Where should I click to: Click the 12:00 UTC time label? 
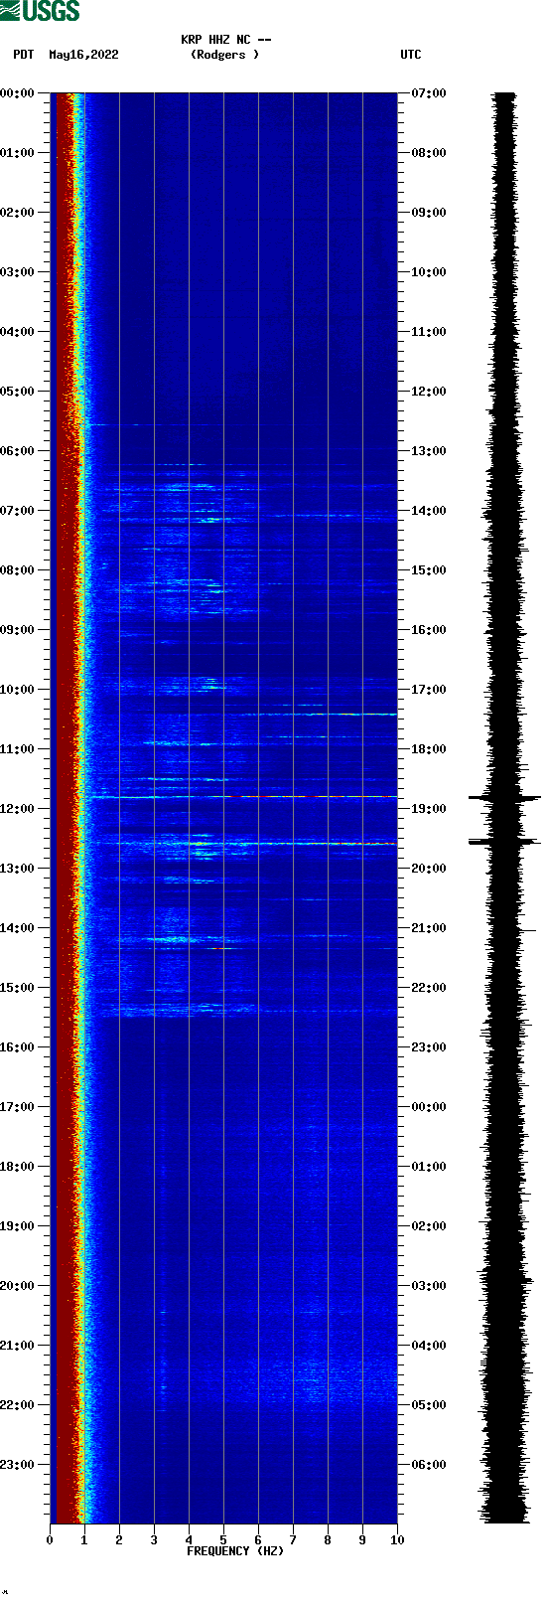pos(429,392)
